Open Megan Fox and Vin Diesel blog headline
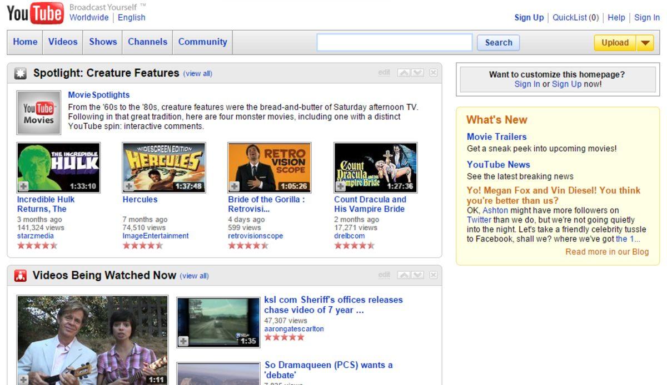Image resolution: width=667 pixels, height=385 pixels. point(554,195)
